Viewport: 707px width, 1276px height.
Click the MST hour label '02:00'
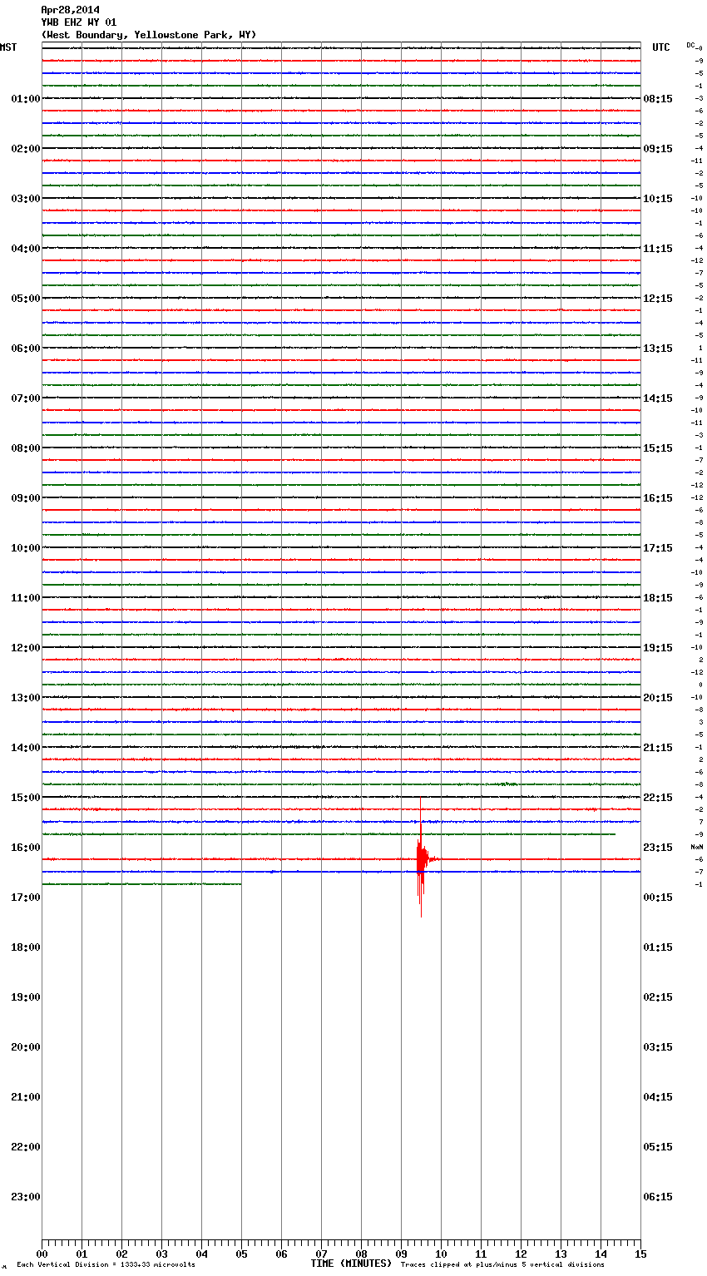26,149
